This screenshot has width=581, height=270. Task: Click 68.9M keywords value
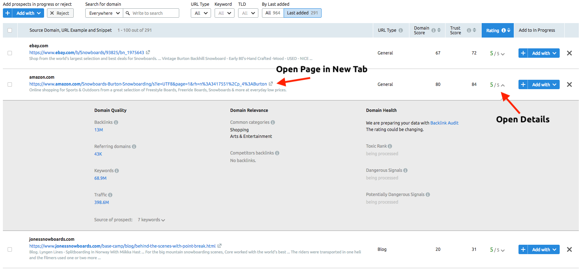(100, 178)
